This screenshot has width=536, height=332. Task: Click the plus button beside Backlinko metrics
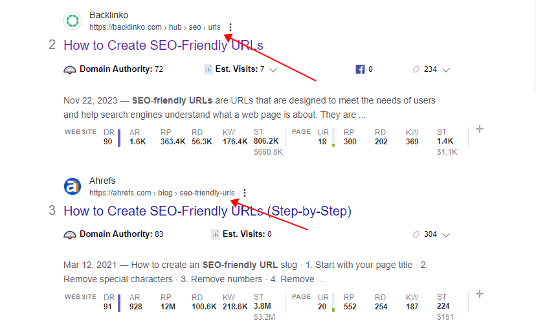480,129
